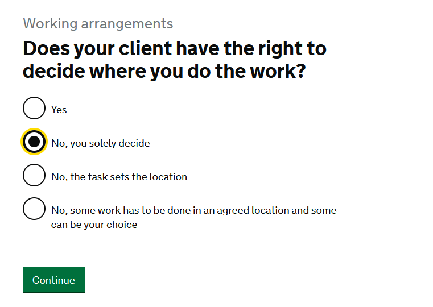Click the filled radio dot with yellow focus ring
The width and height of the screenshot is (433, 307).
point(34,142)
